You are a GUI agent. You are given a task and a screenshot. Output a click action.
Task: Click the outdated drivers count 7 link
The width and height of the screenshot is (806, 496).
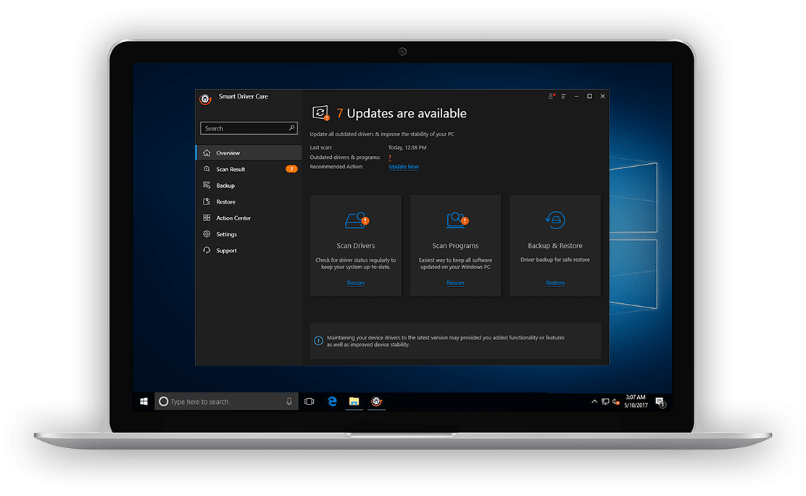(x=390, y=157)
